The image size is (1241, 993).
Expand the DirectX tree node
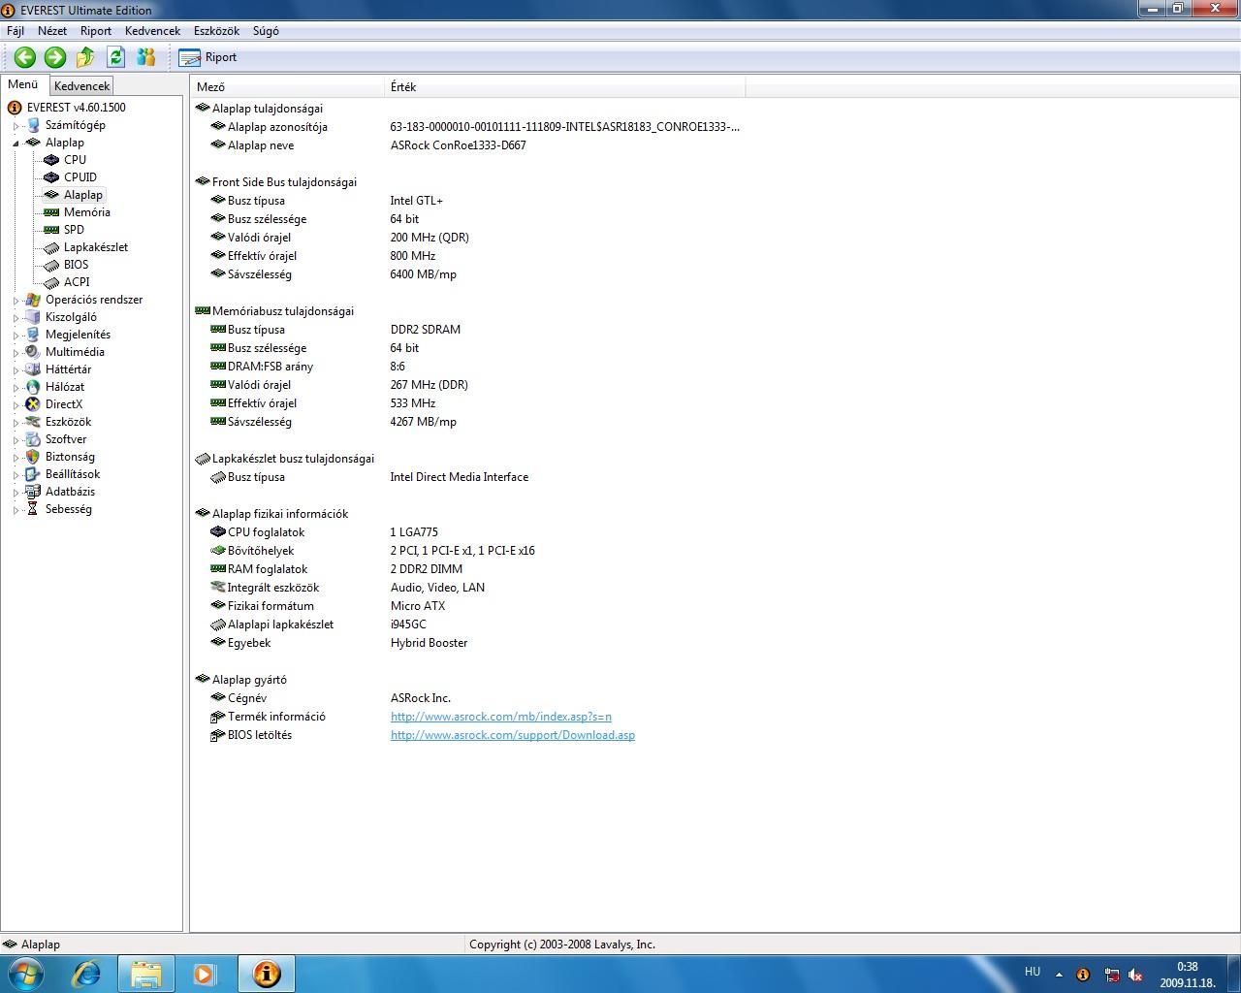pos(16,404)
